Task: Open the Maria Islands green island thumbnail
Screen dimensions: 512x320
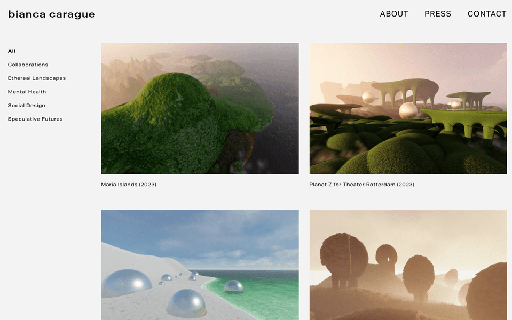Action: [x=200, y=109]
